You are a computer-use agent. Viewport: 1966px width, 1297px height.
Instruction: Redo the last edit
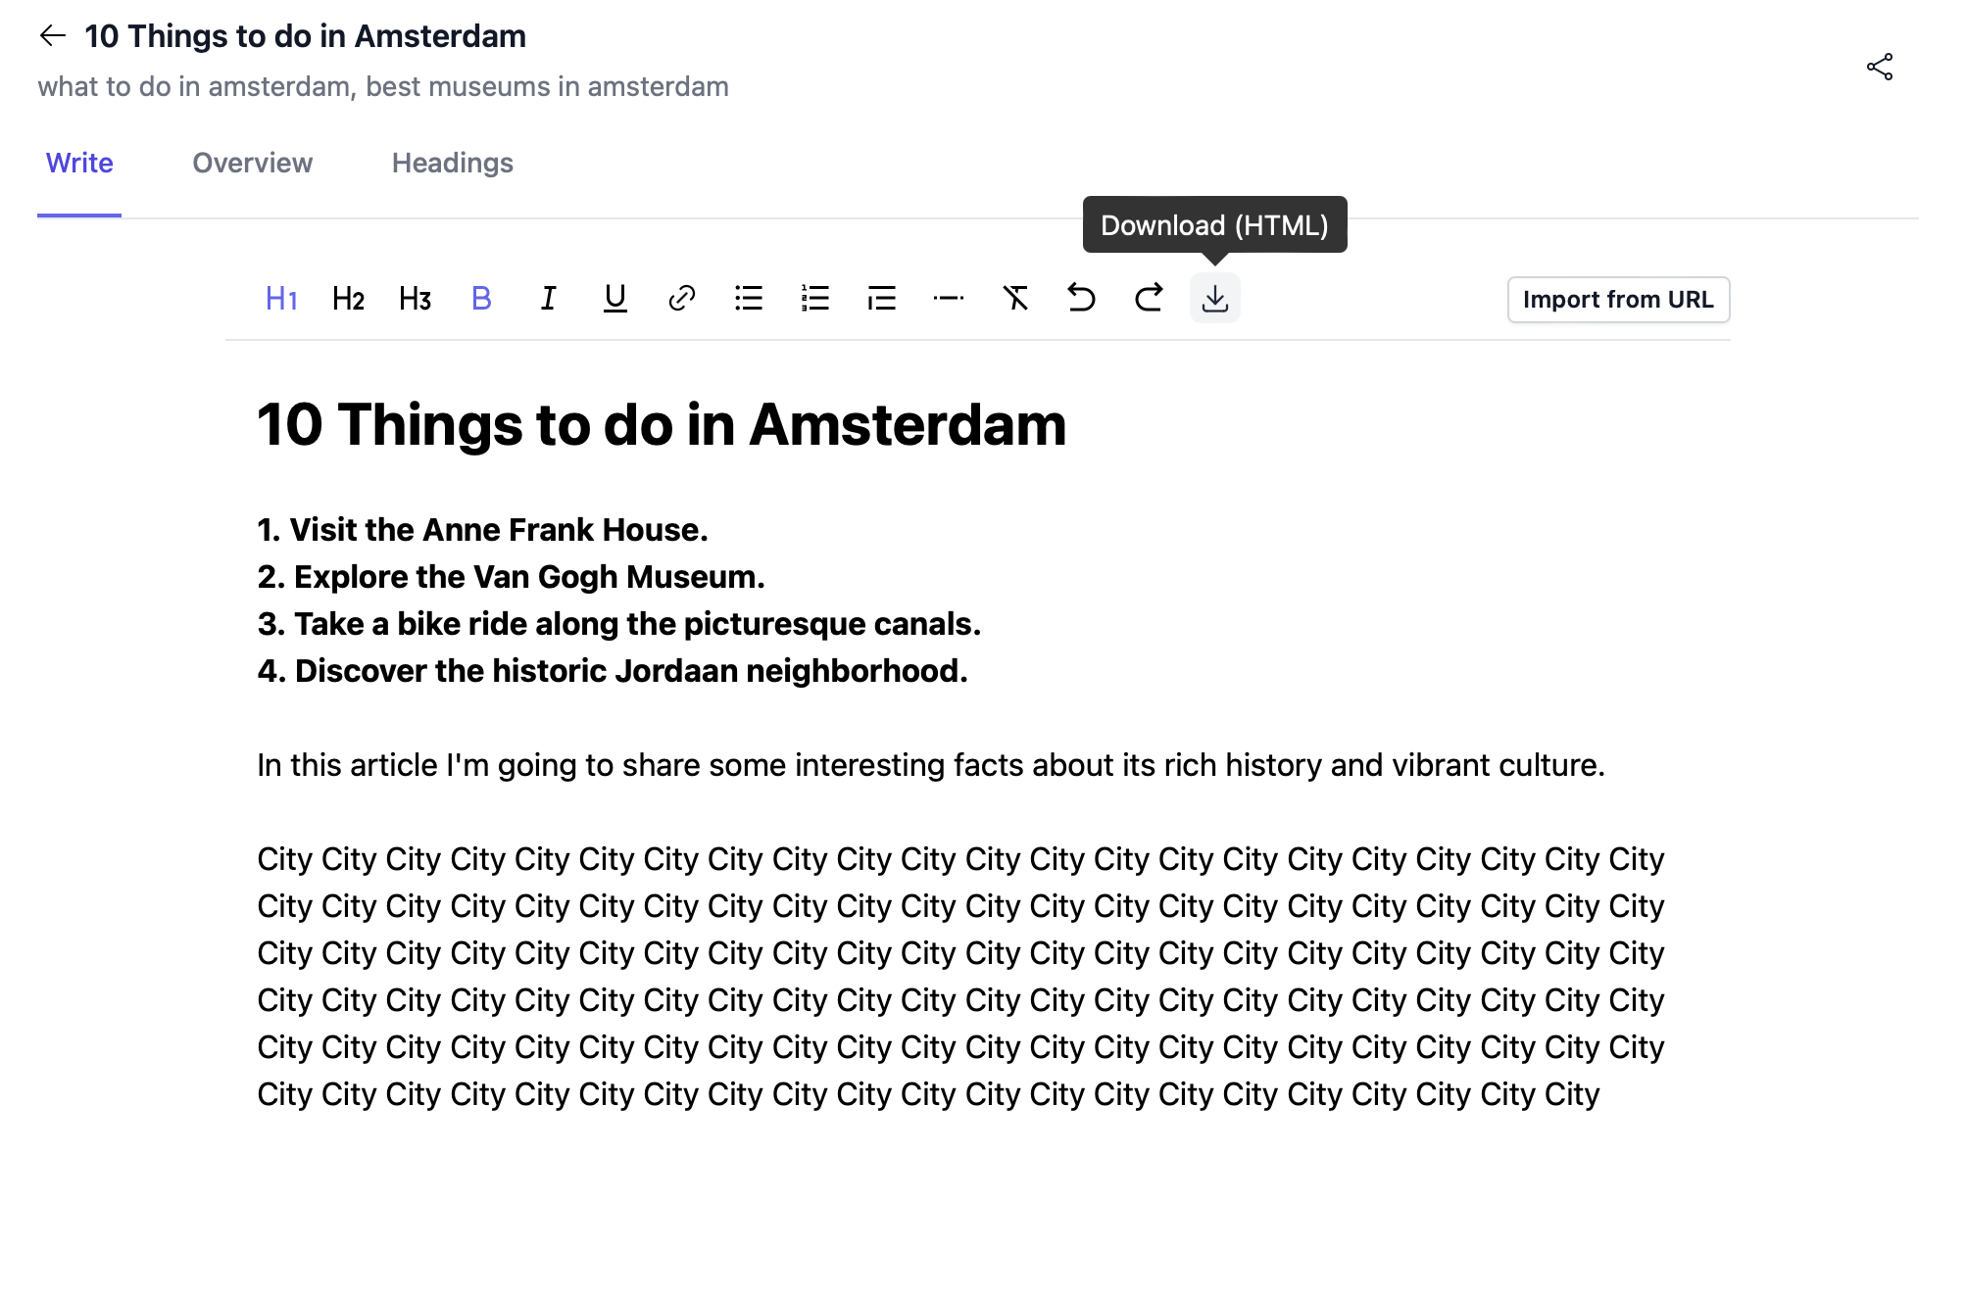(1148, 299)
